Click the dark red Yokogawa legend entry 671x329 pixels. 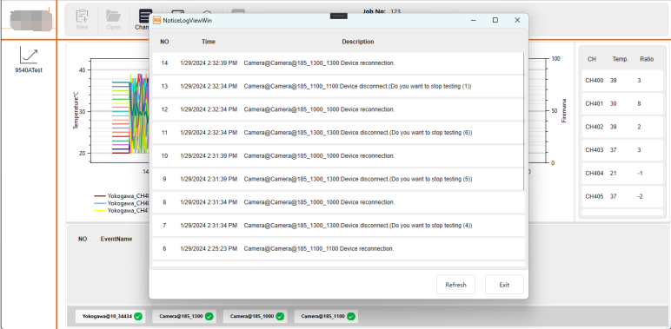(x=121, y=196)
